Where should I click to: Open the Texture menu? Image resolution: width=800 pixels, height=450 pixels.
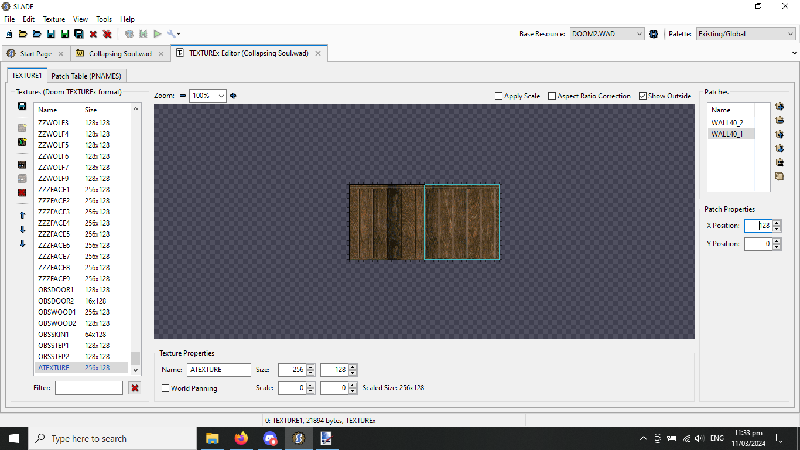[54, 19]
